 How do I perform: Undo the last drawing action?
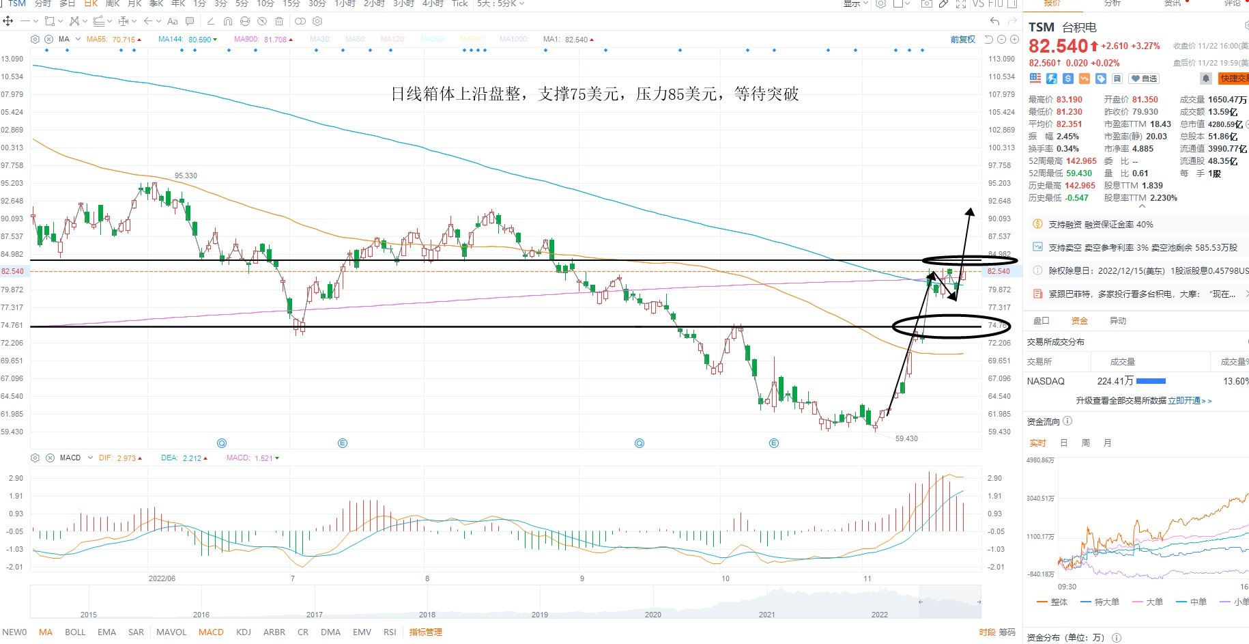[x=994, y=21]
